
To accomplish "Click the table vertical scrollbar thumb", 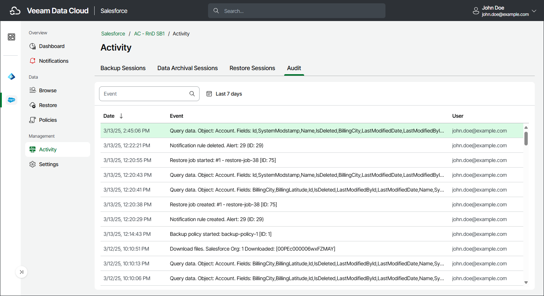I will point(526,138).
